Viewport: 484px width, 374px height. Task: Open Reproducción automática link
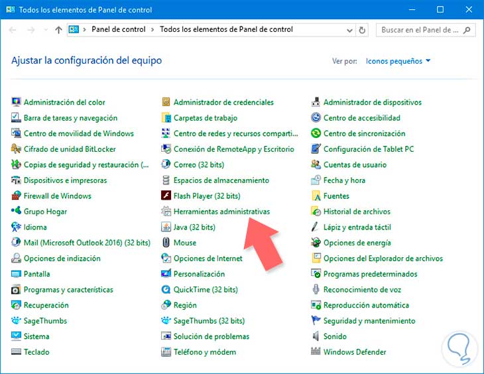366,305
